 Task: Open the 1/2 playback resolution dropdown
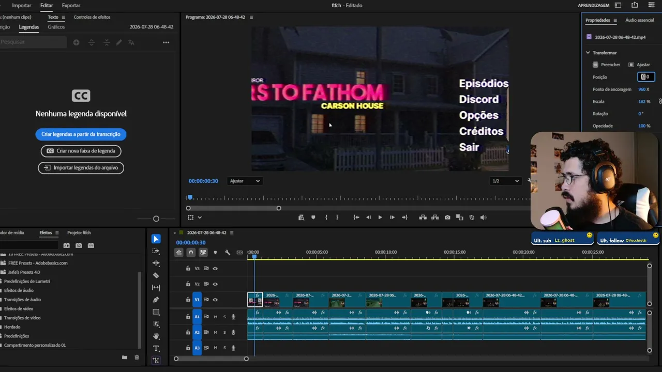tap(505, 181)
